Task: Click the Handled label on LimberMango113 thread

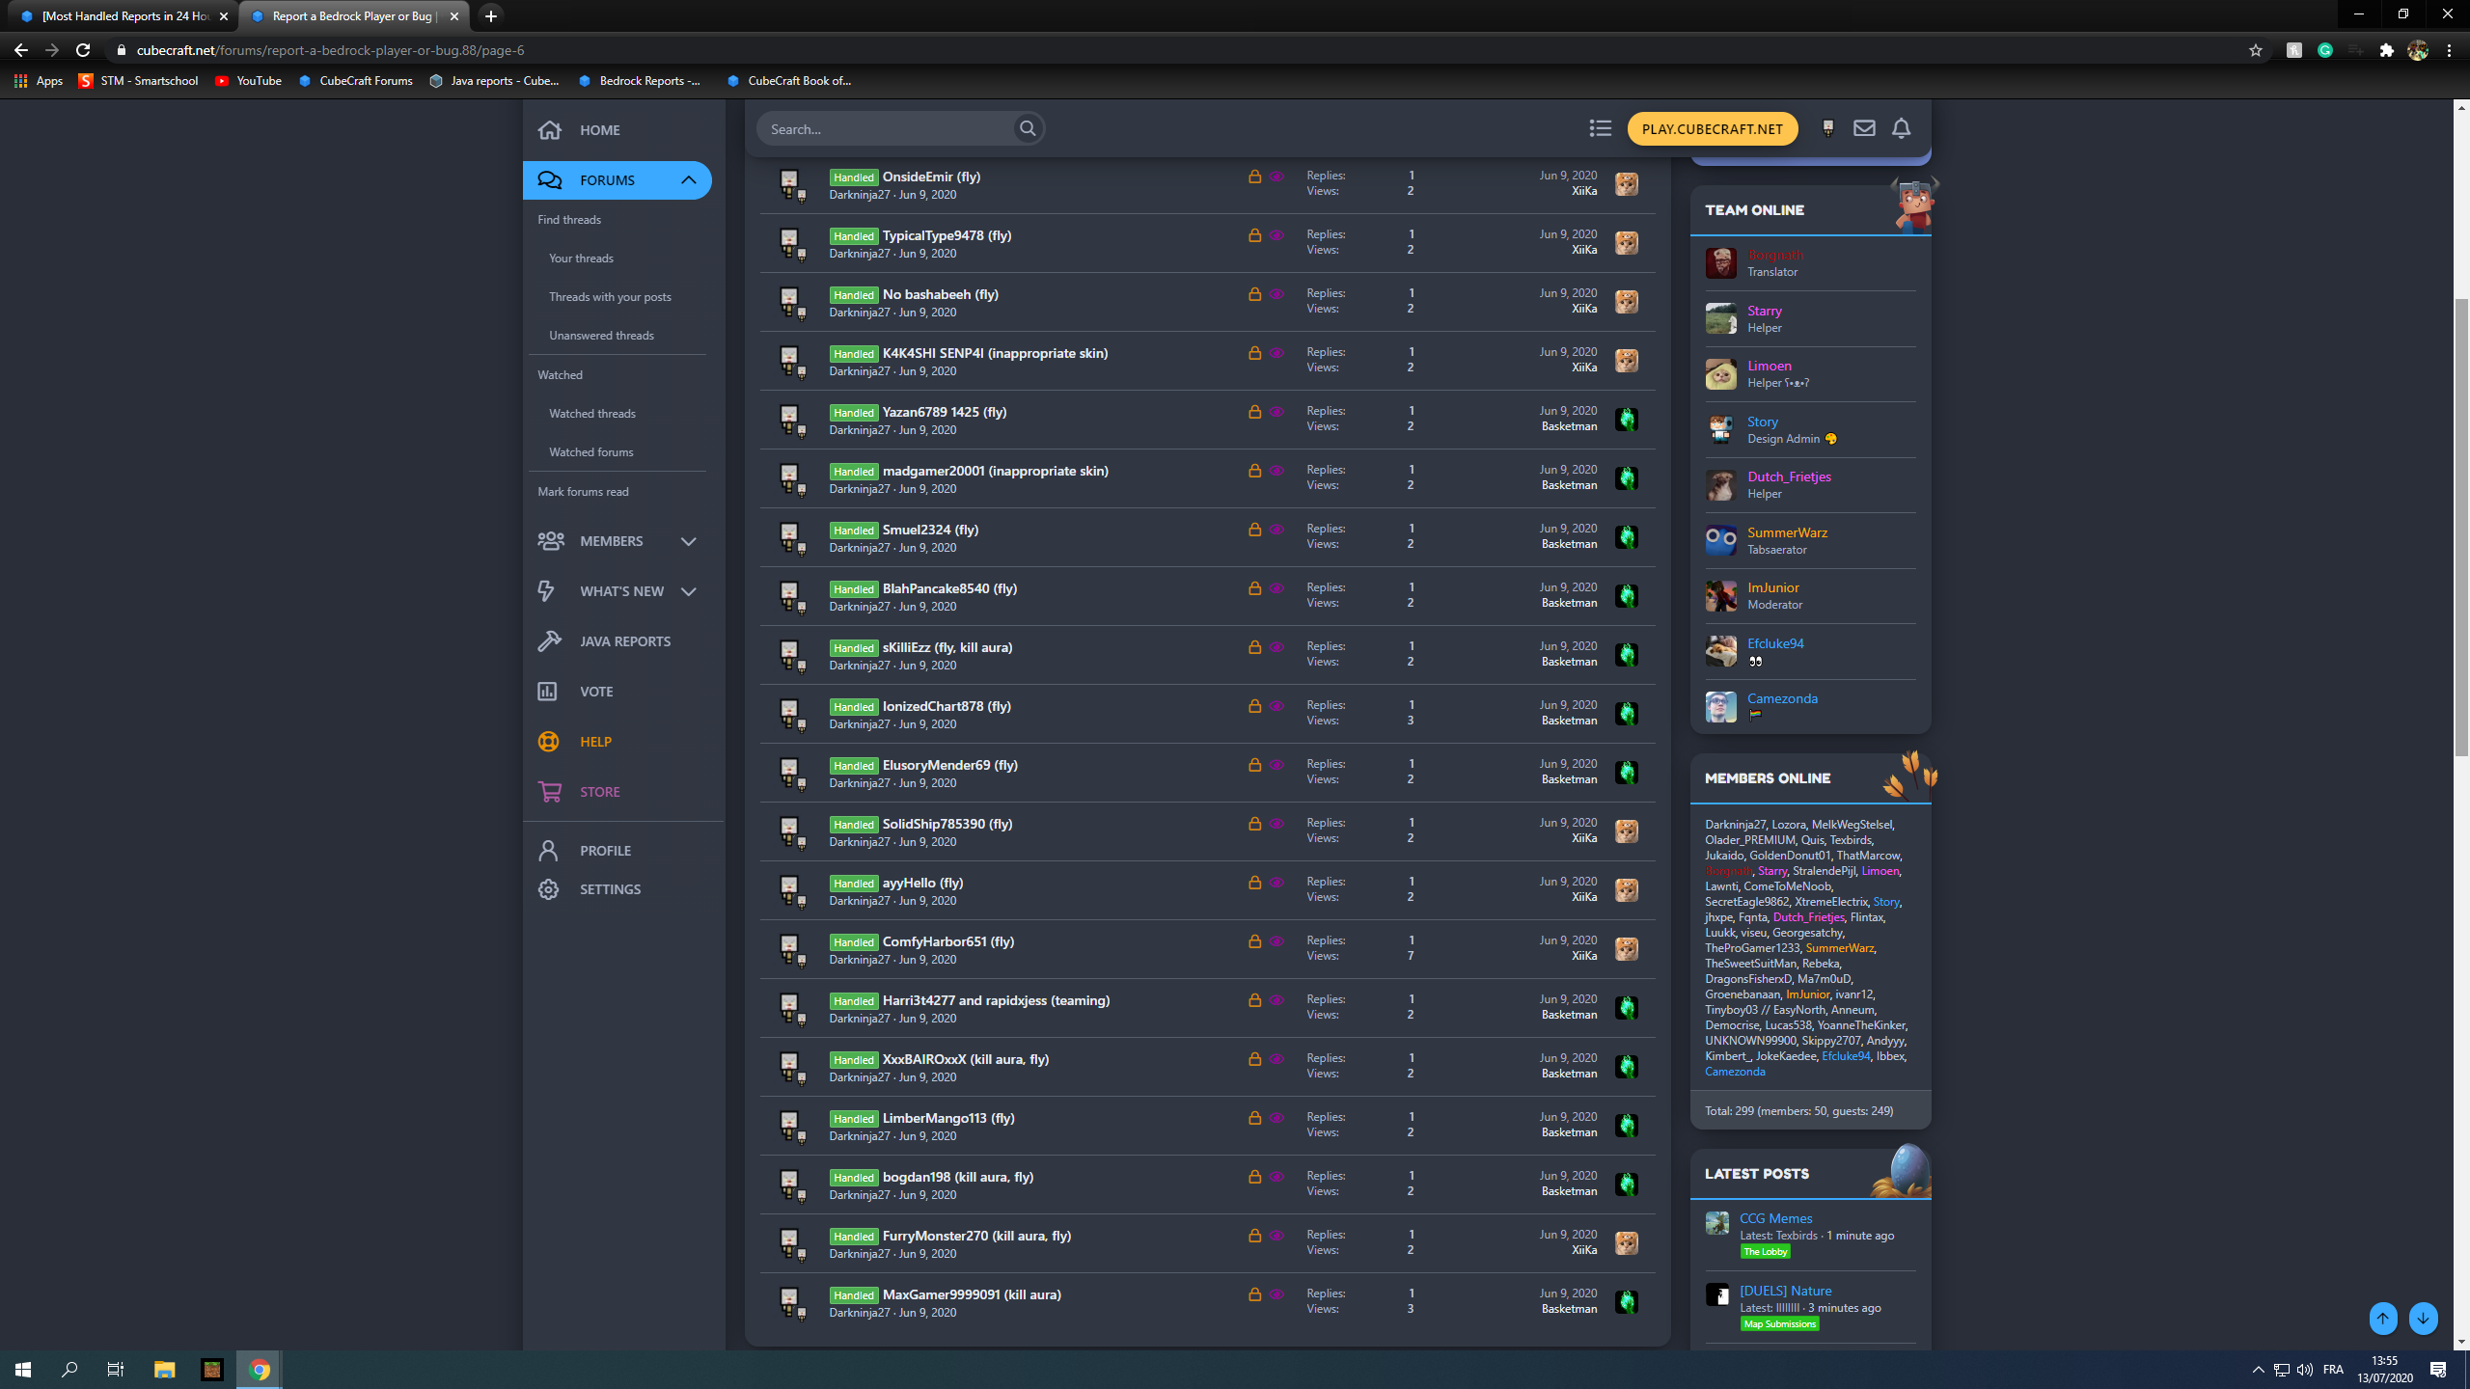Action: tap(853, 1119)
